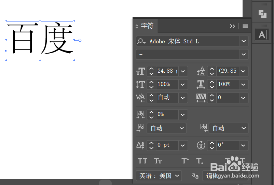274x185 pixels.
Task: Click the insert space right icon
Action: (x=204, y=128)
